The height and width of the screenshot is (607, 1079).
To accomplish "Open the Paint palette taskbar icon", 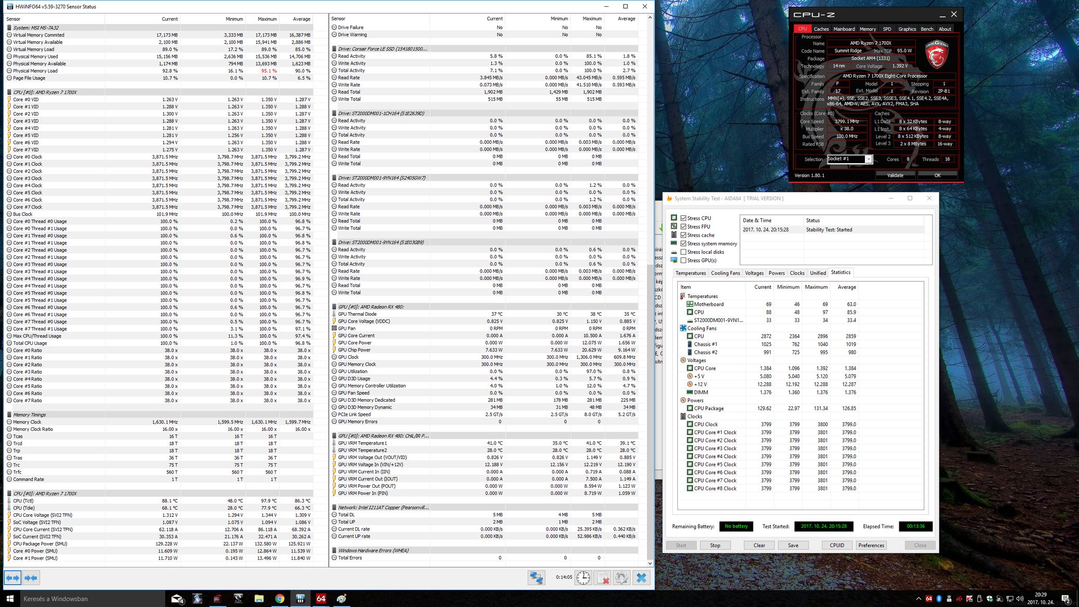I will pyautogui.click(x=342, y=599).
